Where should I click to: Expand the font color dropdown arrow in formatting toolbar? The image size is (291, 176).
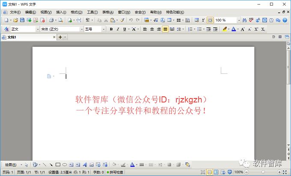point(238,29)
